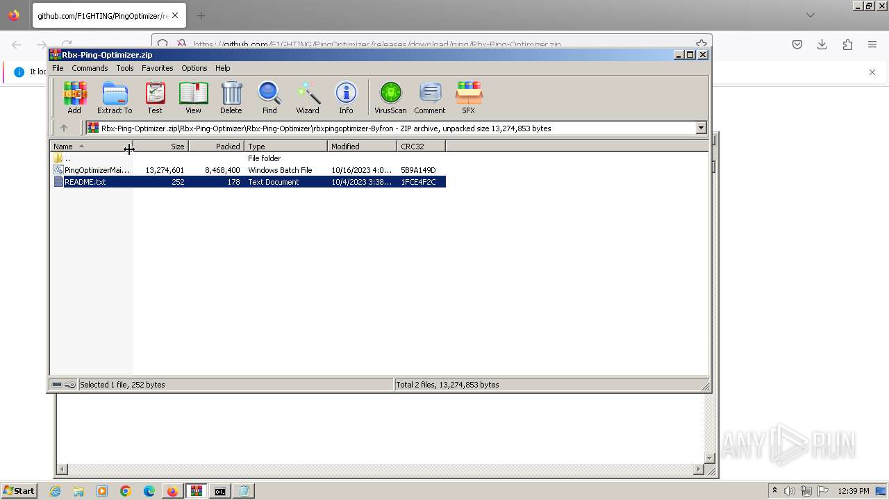Select PingOptimizerMai... batch file
This screenshot has width=889, height=500.
[248, 170]
